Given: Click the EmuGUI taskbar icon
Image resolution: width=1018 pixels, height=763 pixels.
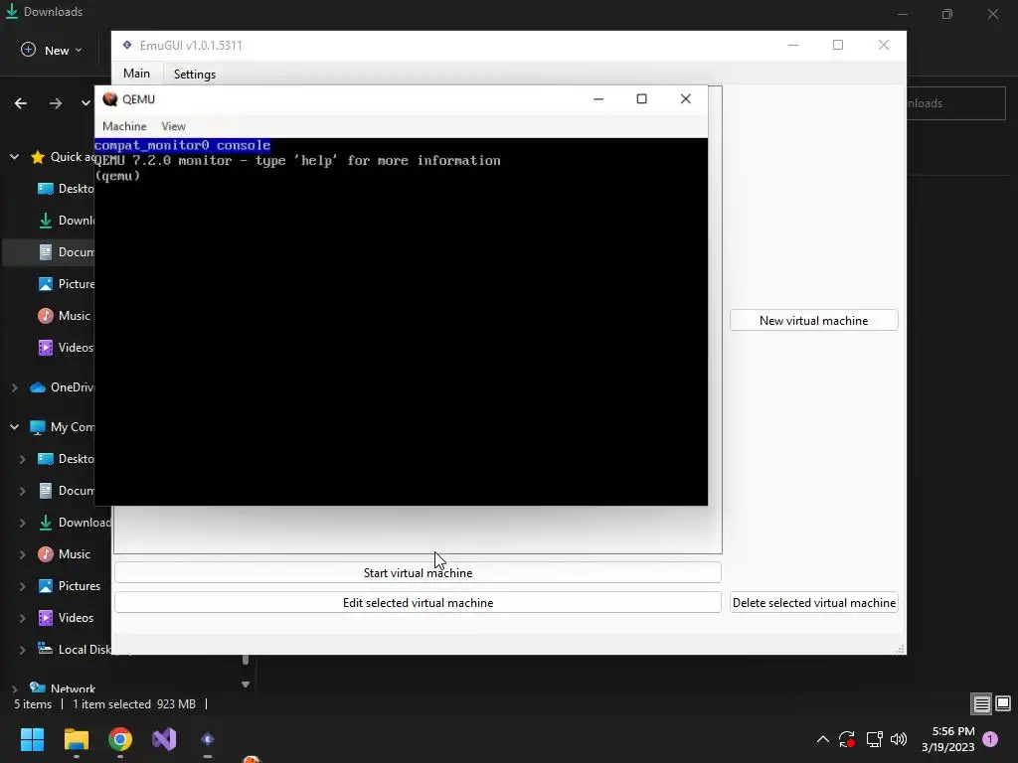Looking at the screenshot, I should click(x=208, y=739).
